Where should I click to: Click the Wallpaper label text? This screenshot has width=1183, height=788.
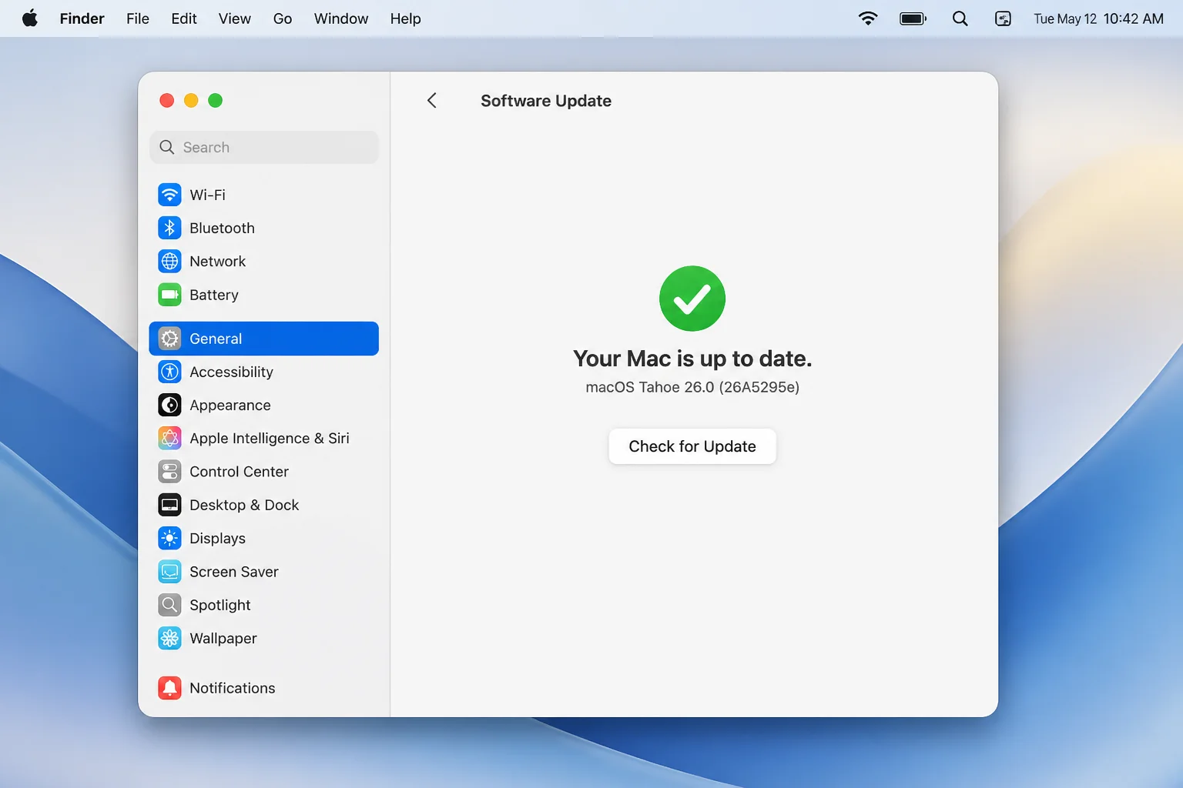click(223, 638)
